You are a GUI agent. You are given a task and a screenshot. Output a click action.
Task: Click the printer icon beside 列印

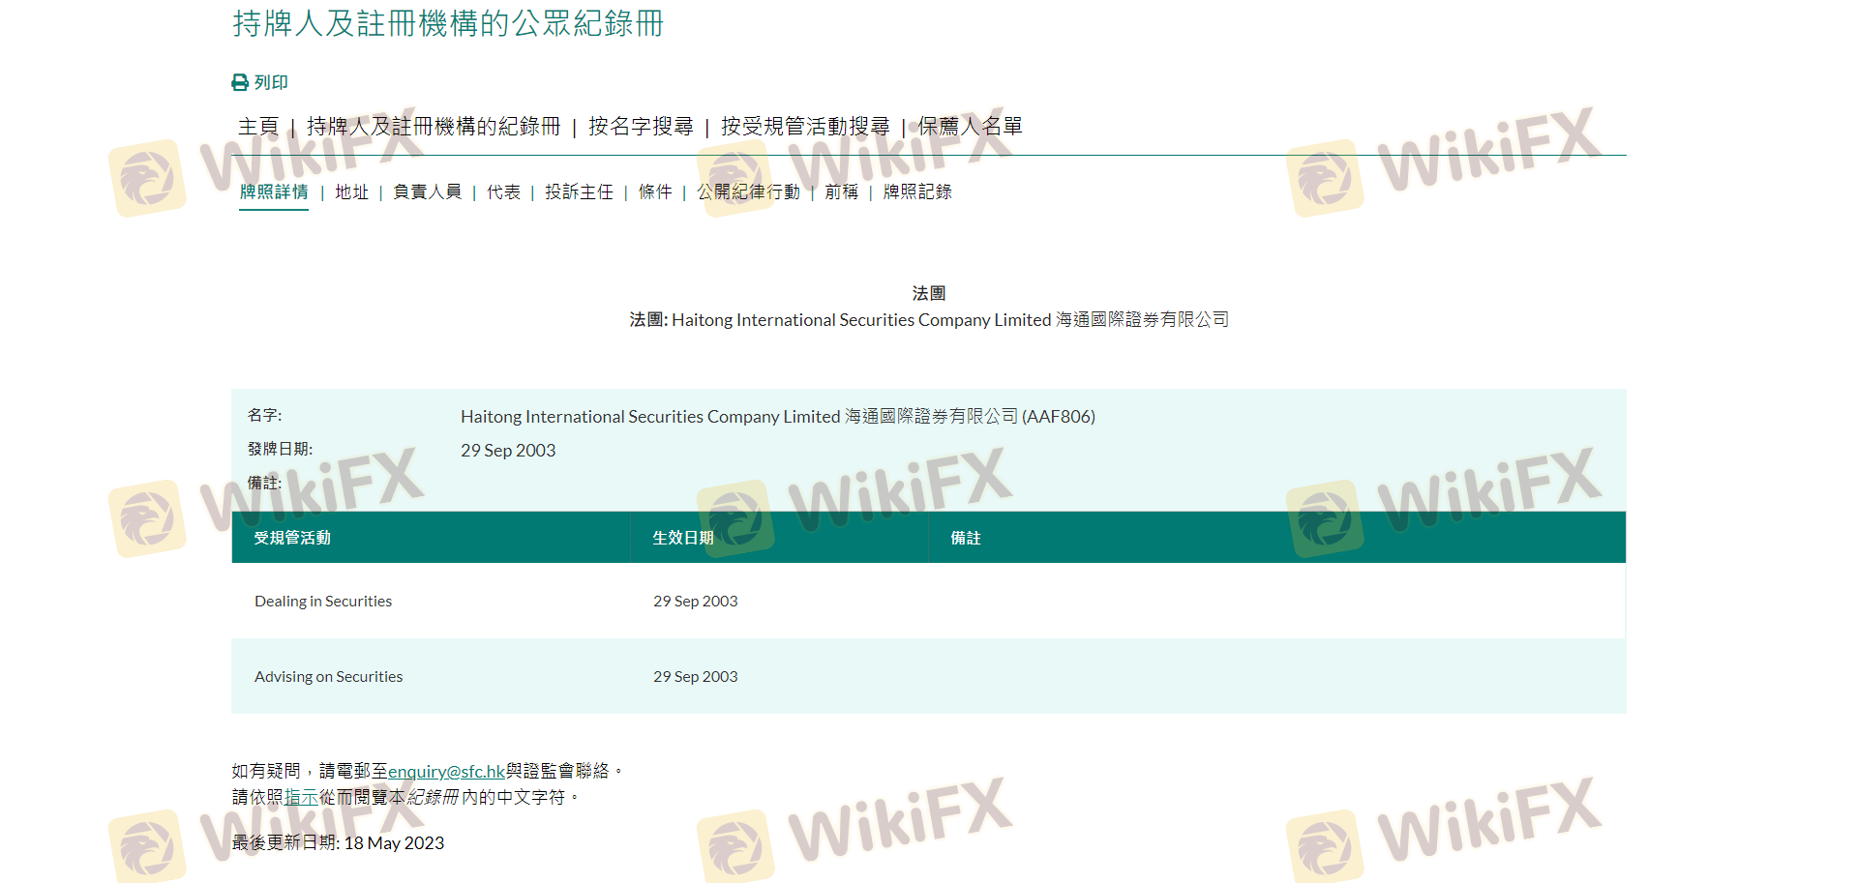click(x=240, y=83)
